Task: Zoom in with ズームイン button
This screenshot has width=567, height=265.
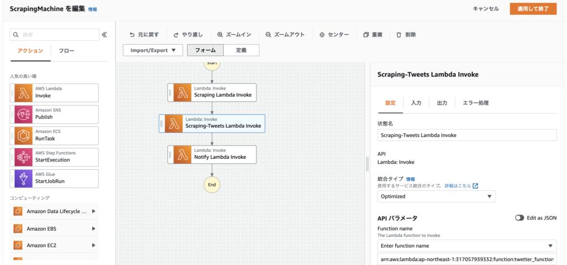Action: click(234, 35)
